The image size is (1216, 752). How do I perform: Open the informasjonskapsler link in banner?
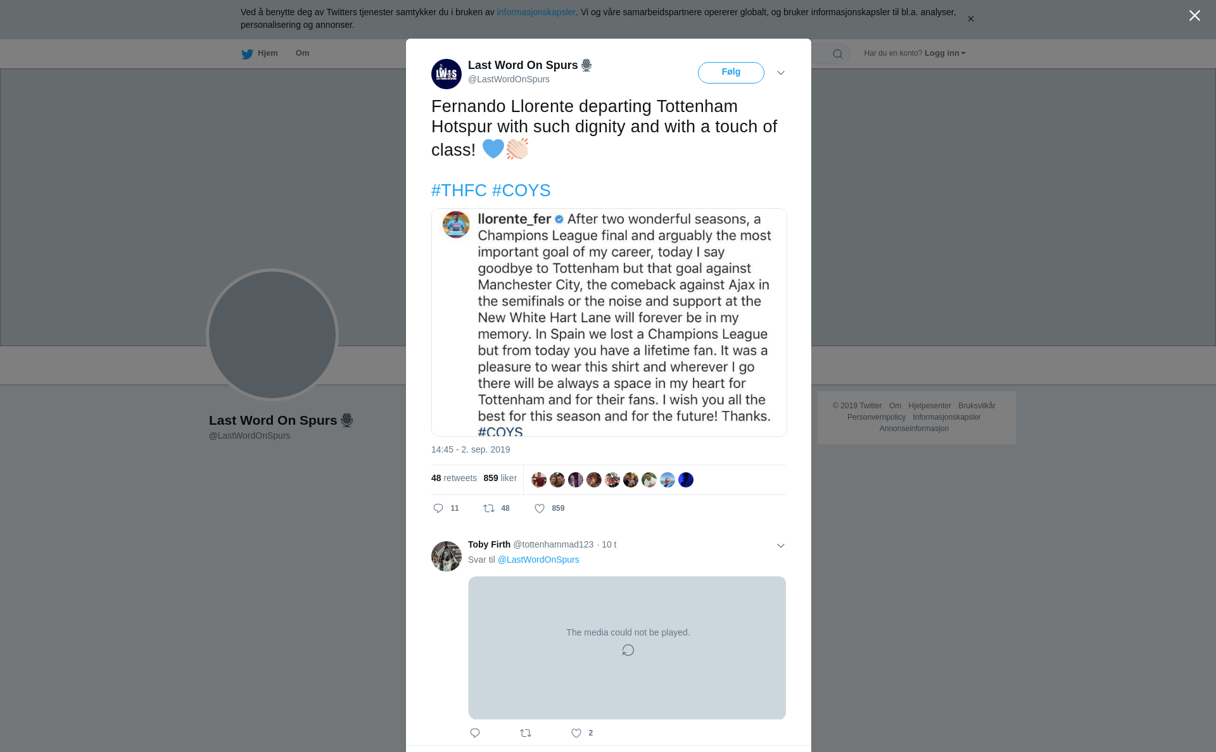click(x=536, y=12)
